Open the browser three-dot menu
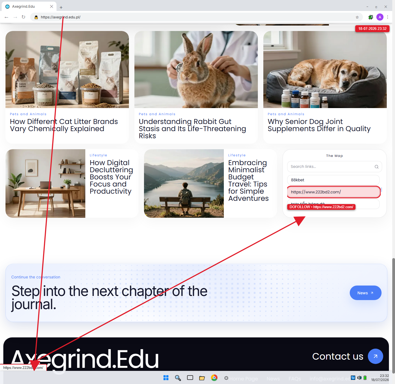The height and width of the screenshot is (384, 395). 388,17
